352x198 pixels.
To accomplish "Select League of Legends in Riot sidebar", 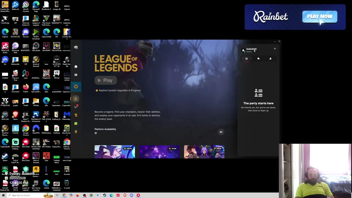I will pyautogui.click(x=76, y=99).
